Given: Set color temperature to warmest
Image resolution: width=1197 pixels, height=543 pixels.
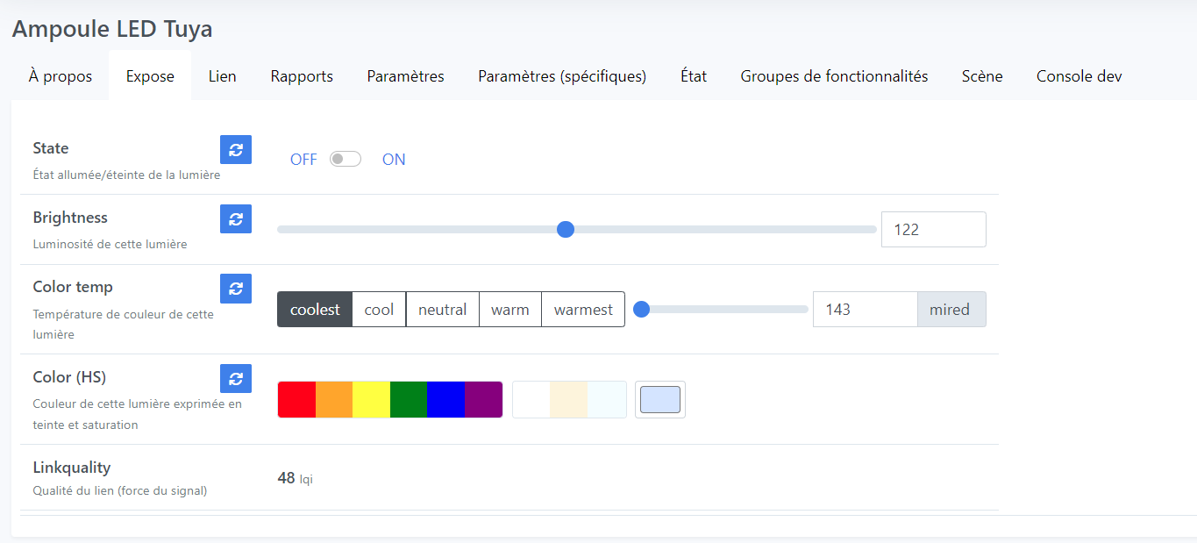Looking at the screenshot, I should (583, 310).
